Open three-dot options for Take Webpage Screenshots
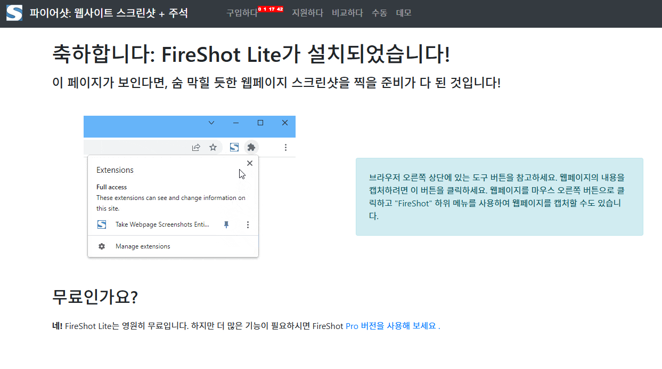662x369 pixels. click(248, 225)
